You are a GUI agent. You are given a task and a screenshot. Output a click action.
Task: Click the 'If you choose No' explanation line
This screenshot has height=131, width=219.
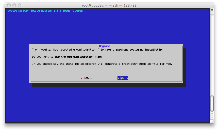(102, 64)
